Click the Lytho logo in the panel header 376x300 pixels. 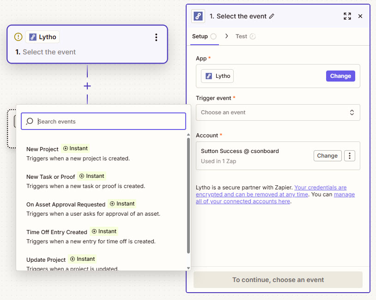(x=198, y=16)
